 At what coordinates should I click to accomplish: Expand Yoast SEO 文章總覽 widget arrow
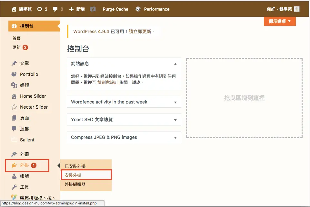(175, 120)
